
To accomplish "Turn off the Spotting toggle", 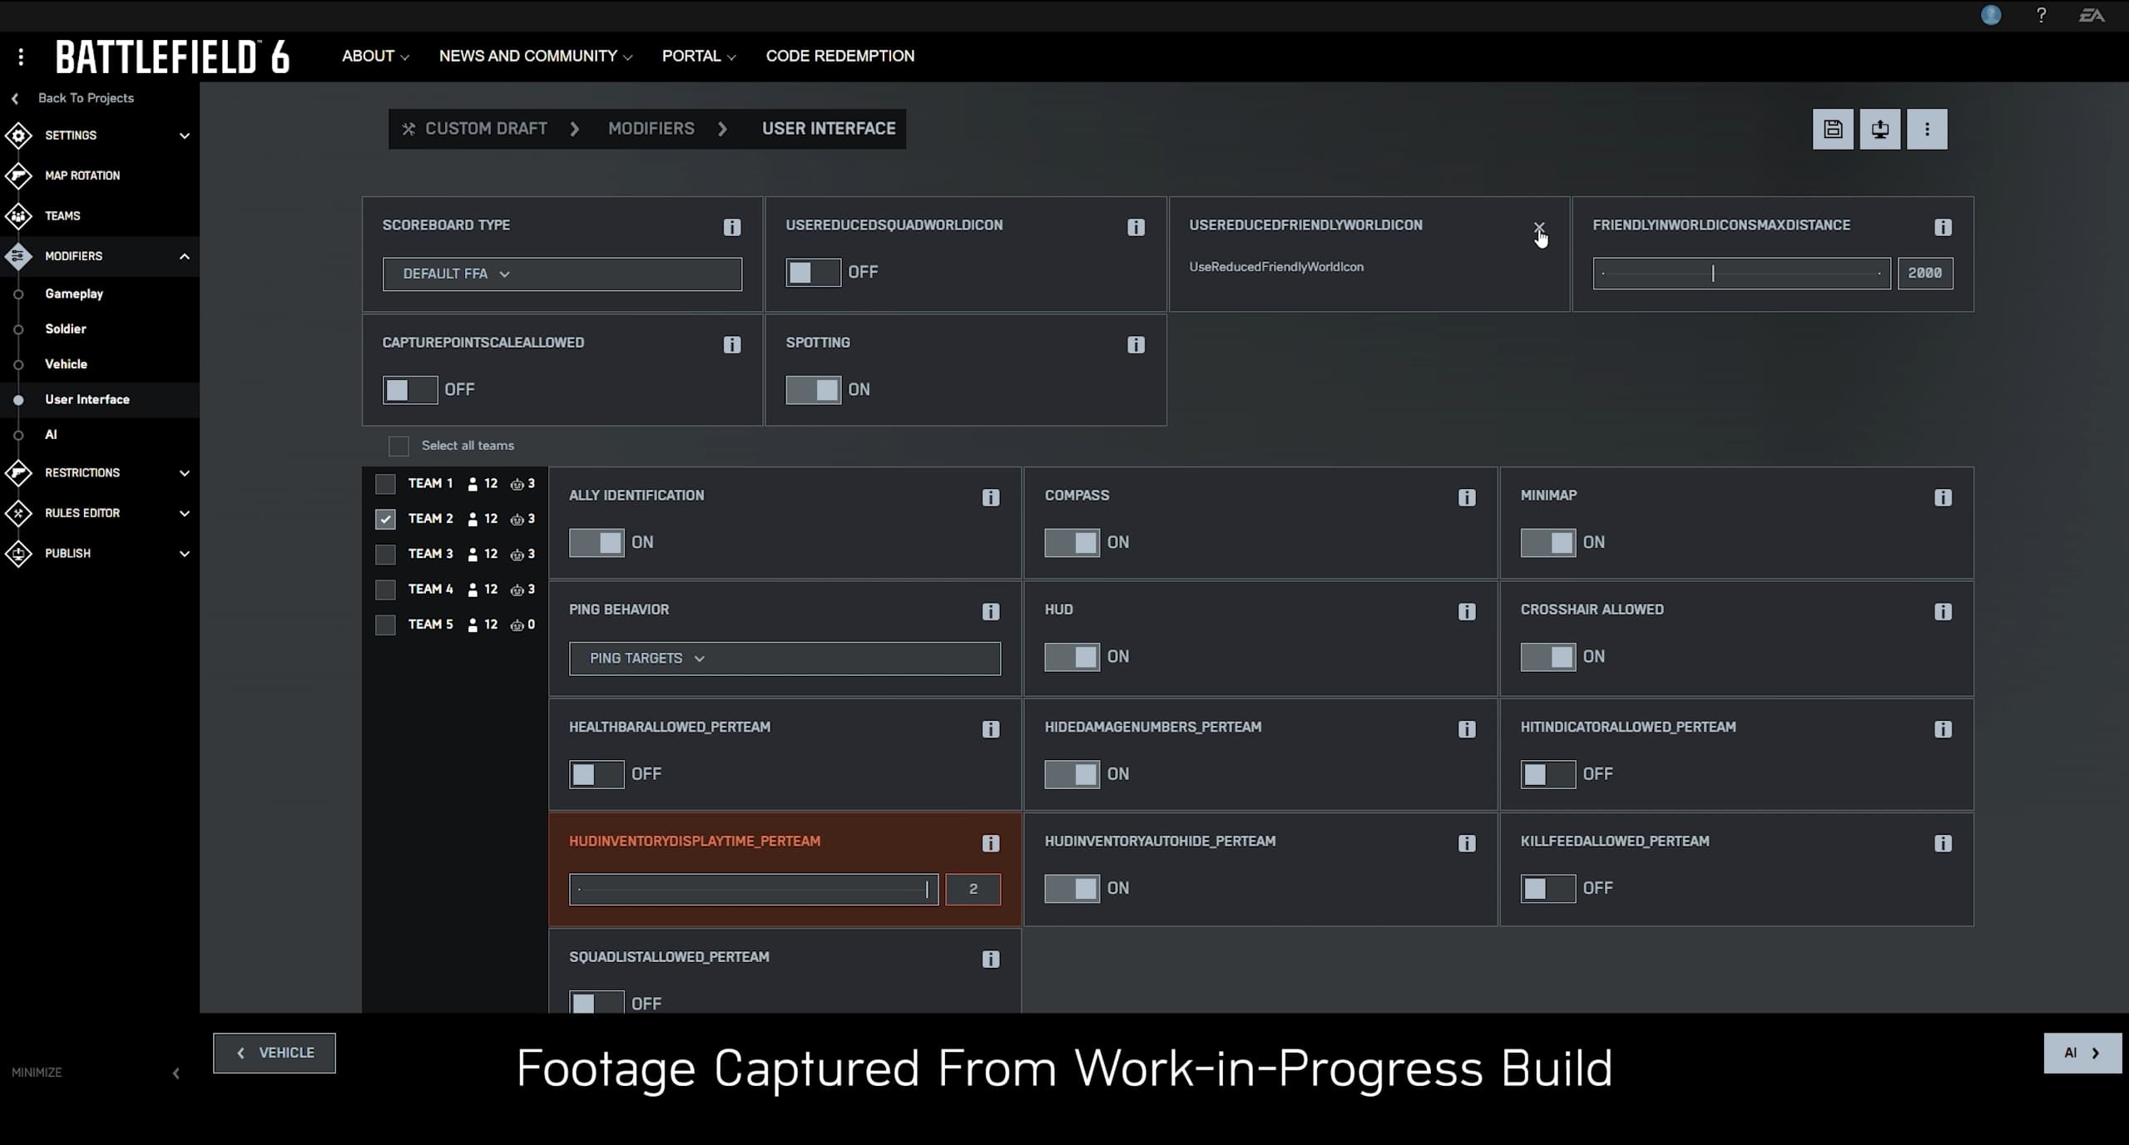I will tap(813, 389).
